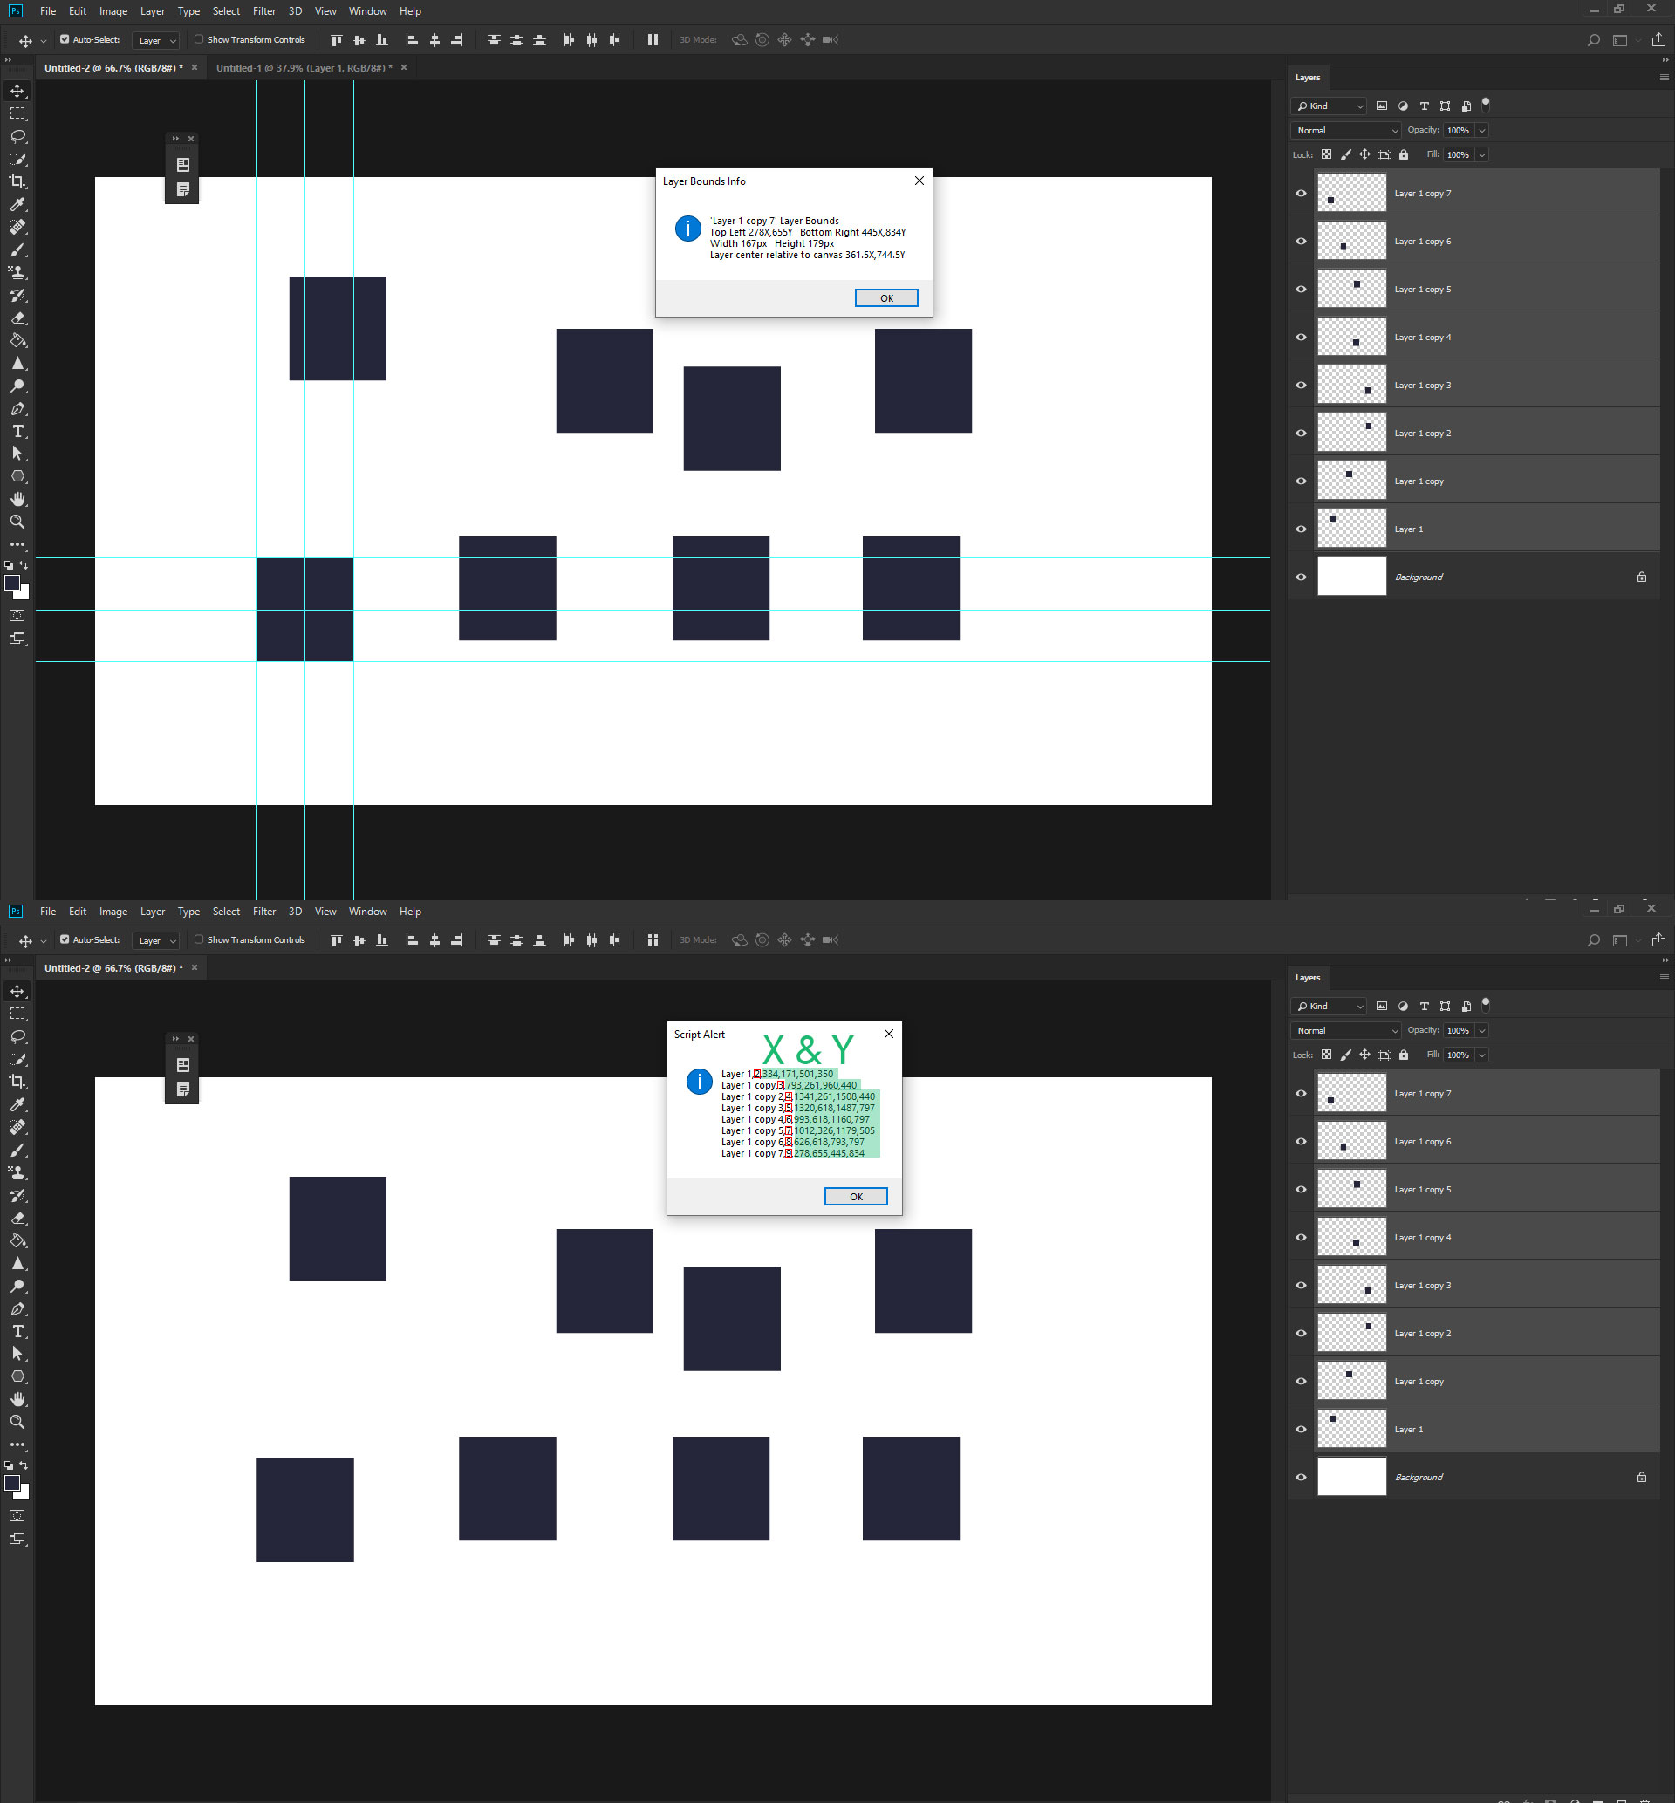Open the Kind filter dropdown
The image size is (1675, 1803).
click(x=1329, y=106)
